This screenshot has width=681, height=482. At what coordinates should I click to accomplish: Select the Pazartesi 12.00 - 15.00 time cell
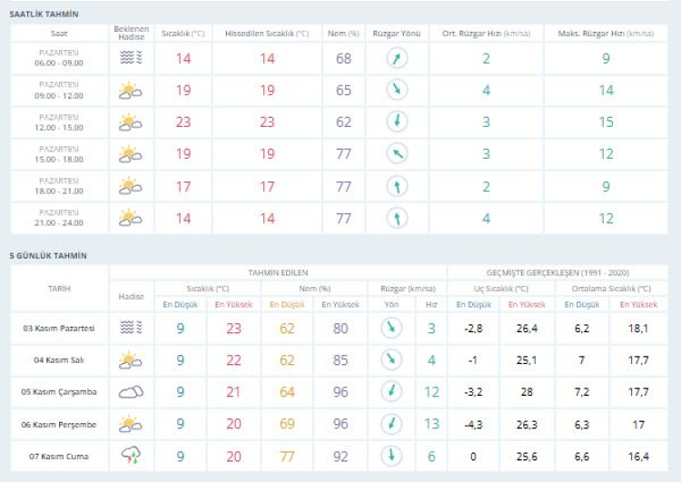(x=59, y=122)
